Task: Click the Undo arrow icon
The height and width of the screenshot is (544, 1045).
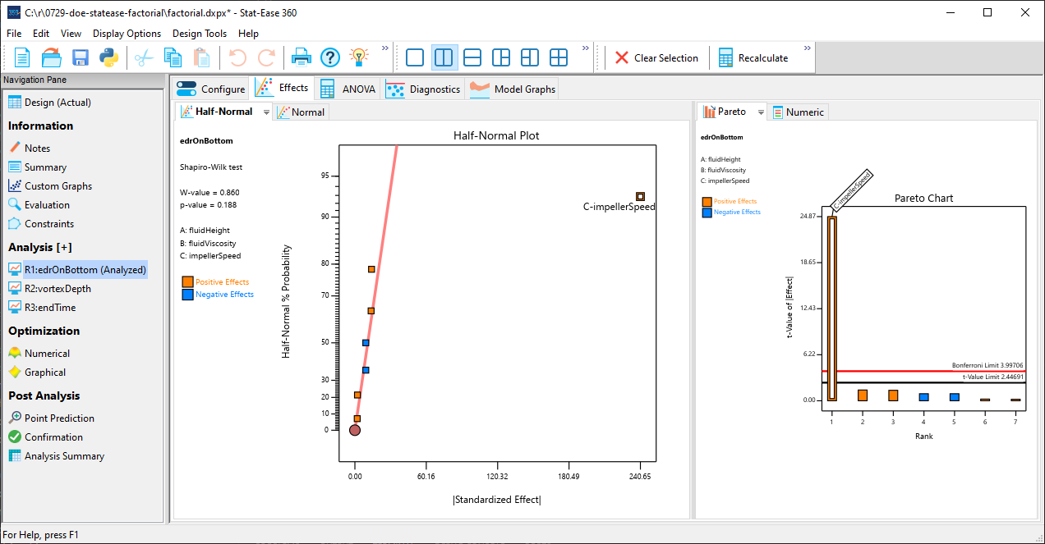Action: 237,57
